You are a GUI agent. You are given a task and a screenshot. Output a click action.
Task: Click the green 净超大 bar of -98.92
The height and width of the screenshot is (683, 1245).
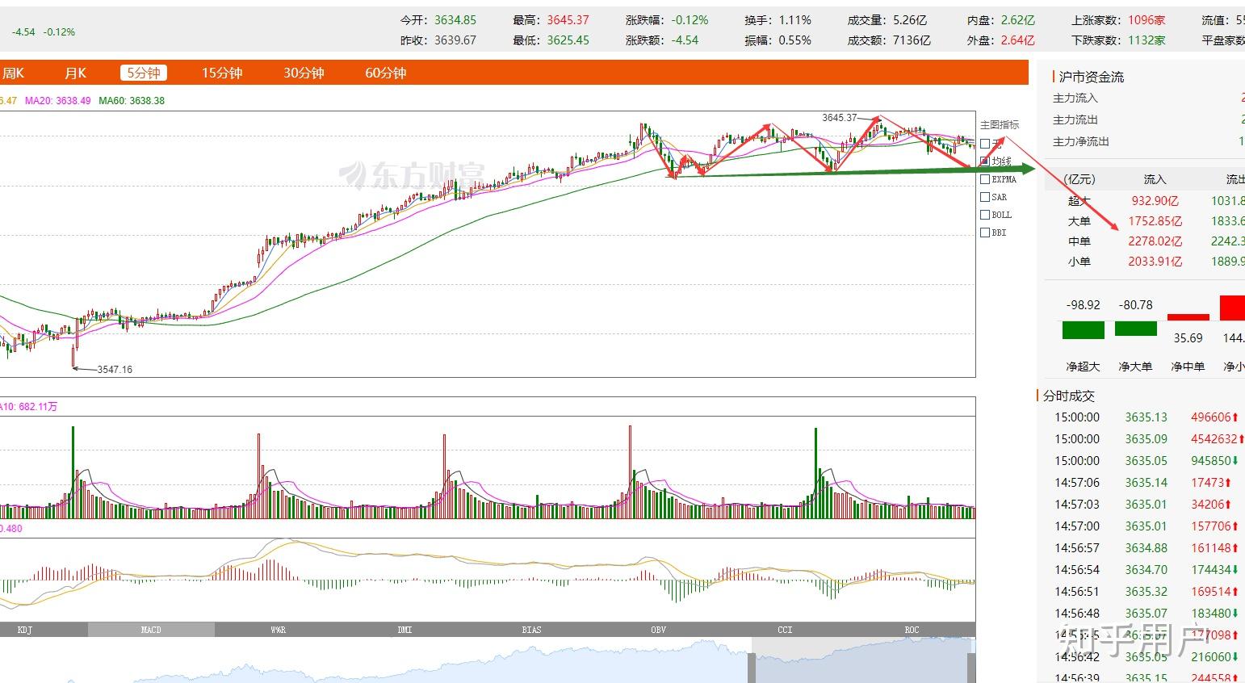click(x=1083, y=330)
